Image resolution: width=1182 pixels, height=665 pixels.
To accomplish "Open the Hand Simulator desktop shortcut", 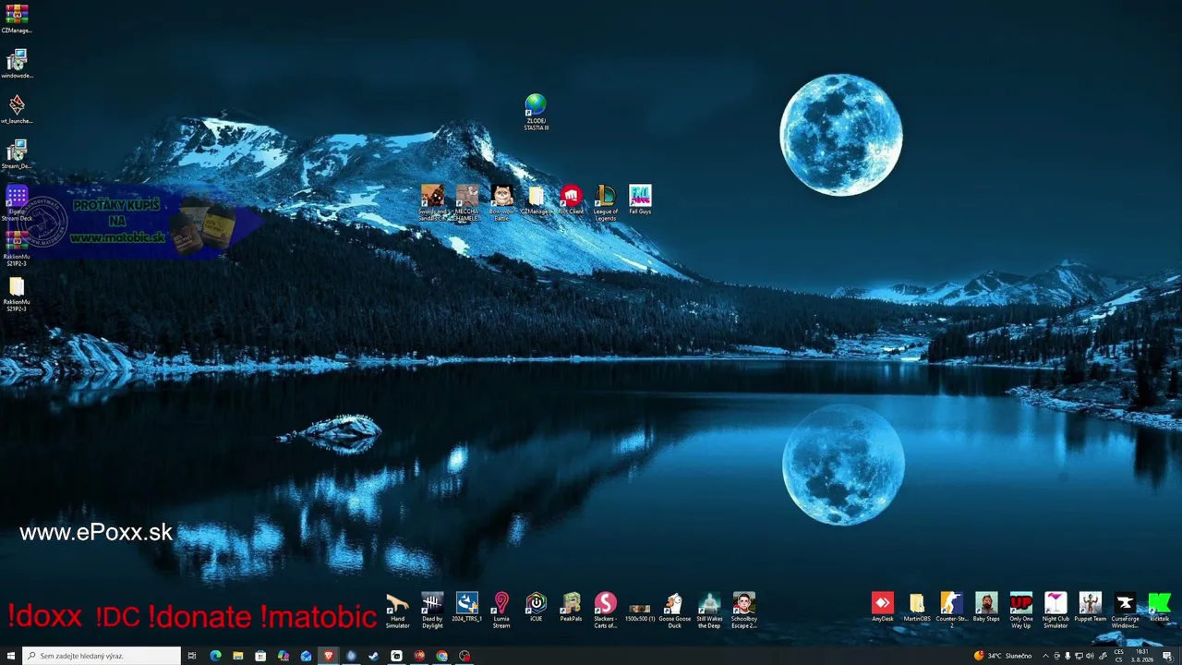I will pyautogui.click(x=397, y=611).
